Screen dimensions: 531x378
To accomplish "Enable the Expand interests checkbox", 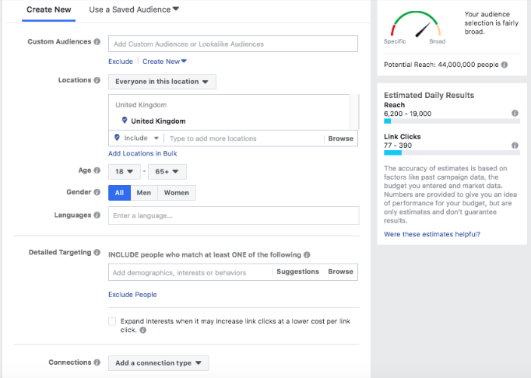I will (x=112, y=321).
